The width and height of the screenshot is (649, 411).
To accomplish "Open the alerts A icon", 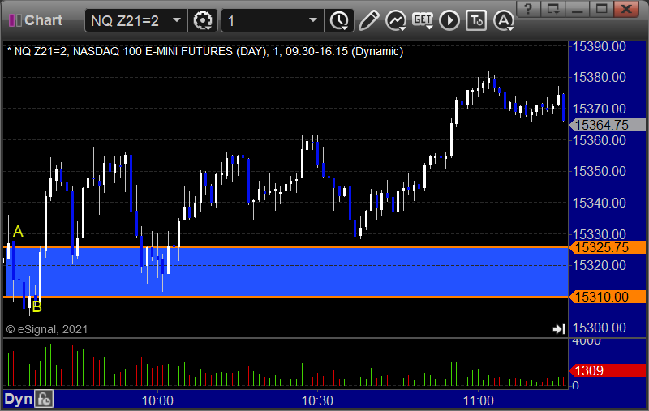I will point(504,20).
